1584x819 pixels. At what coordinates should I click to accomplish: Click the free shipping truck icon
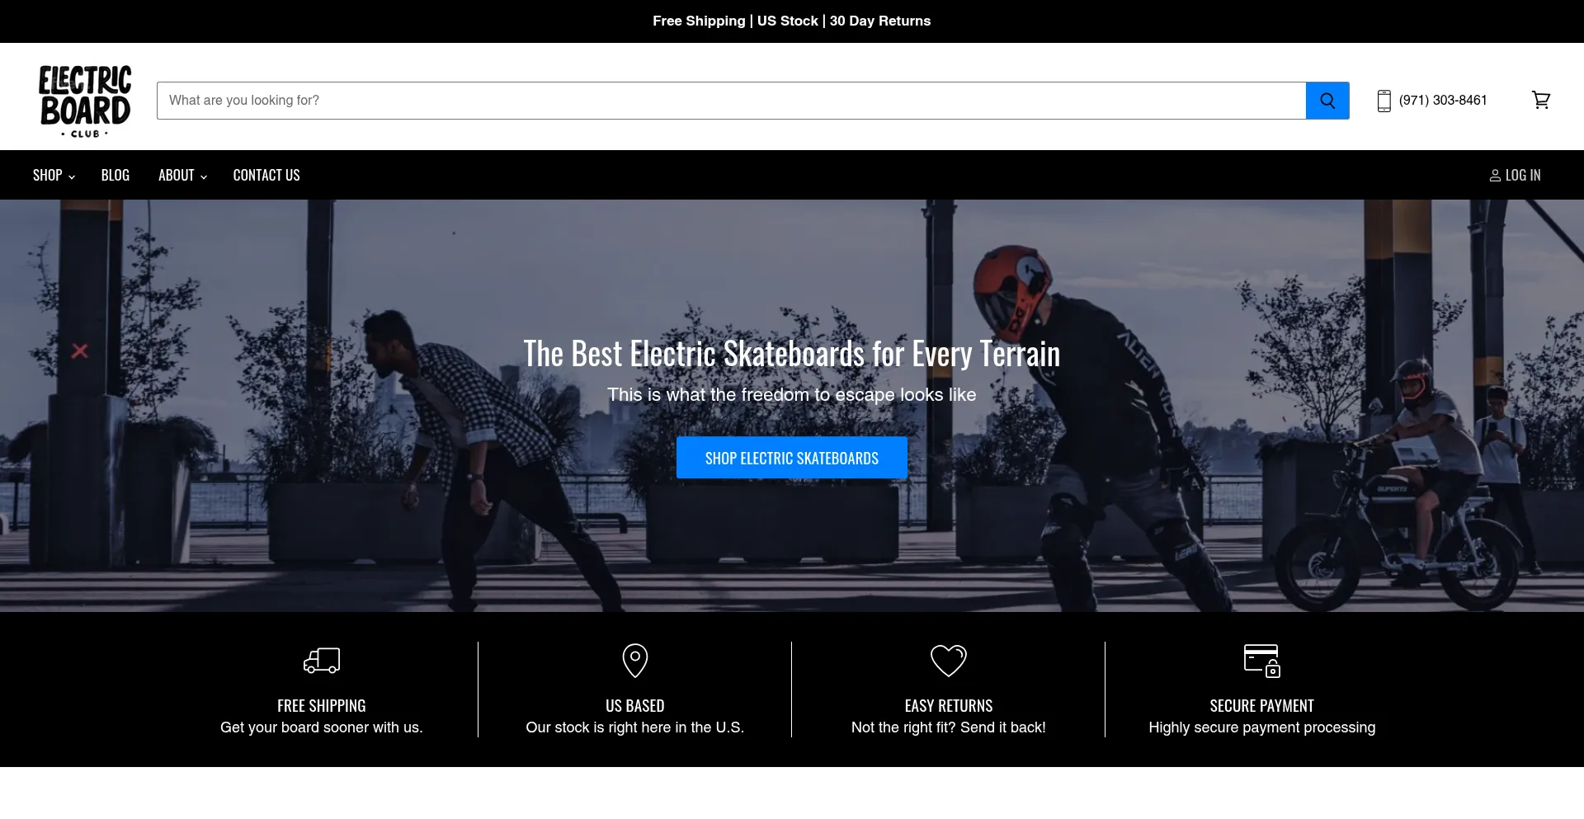(322, 660)
